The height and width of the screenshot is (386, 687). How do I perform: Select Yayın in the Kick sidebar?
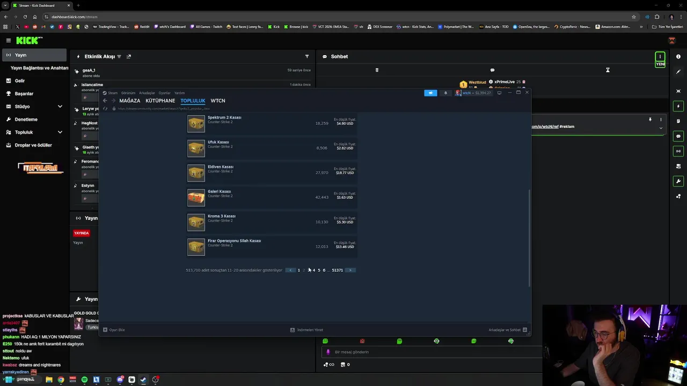pyautogui.click(x=34, y=55)
